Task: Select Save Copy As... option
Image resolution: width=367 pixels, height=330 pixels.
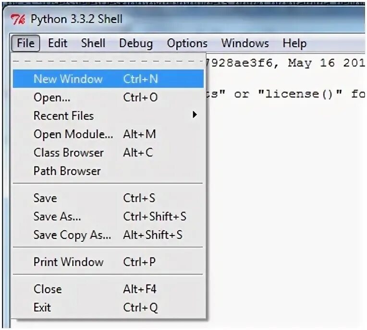Action: click(x=108, y=235)
